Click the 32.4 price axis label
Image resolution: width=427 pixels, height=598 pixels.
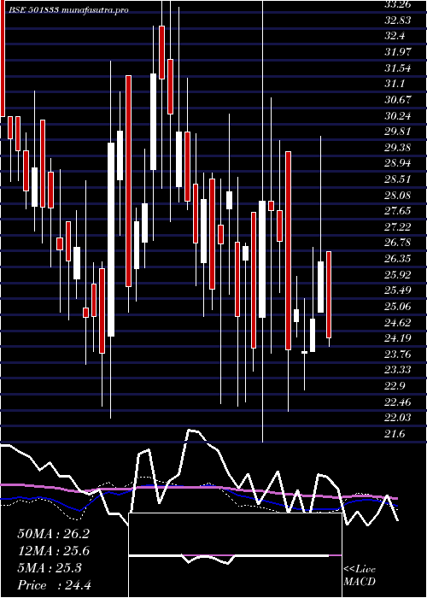coord(396,36)
